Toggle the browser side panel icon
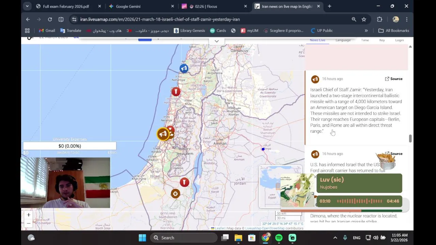 [61, 19]
